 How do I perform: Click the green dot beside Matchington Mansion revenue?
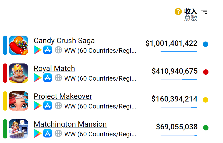click(x=206, y=128)
